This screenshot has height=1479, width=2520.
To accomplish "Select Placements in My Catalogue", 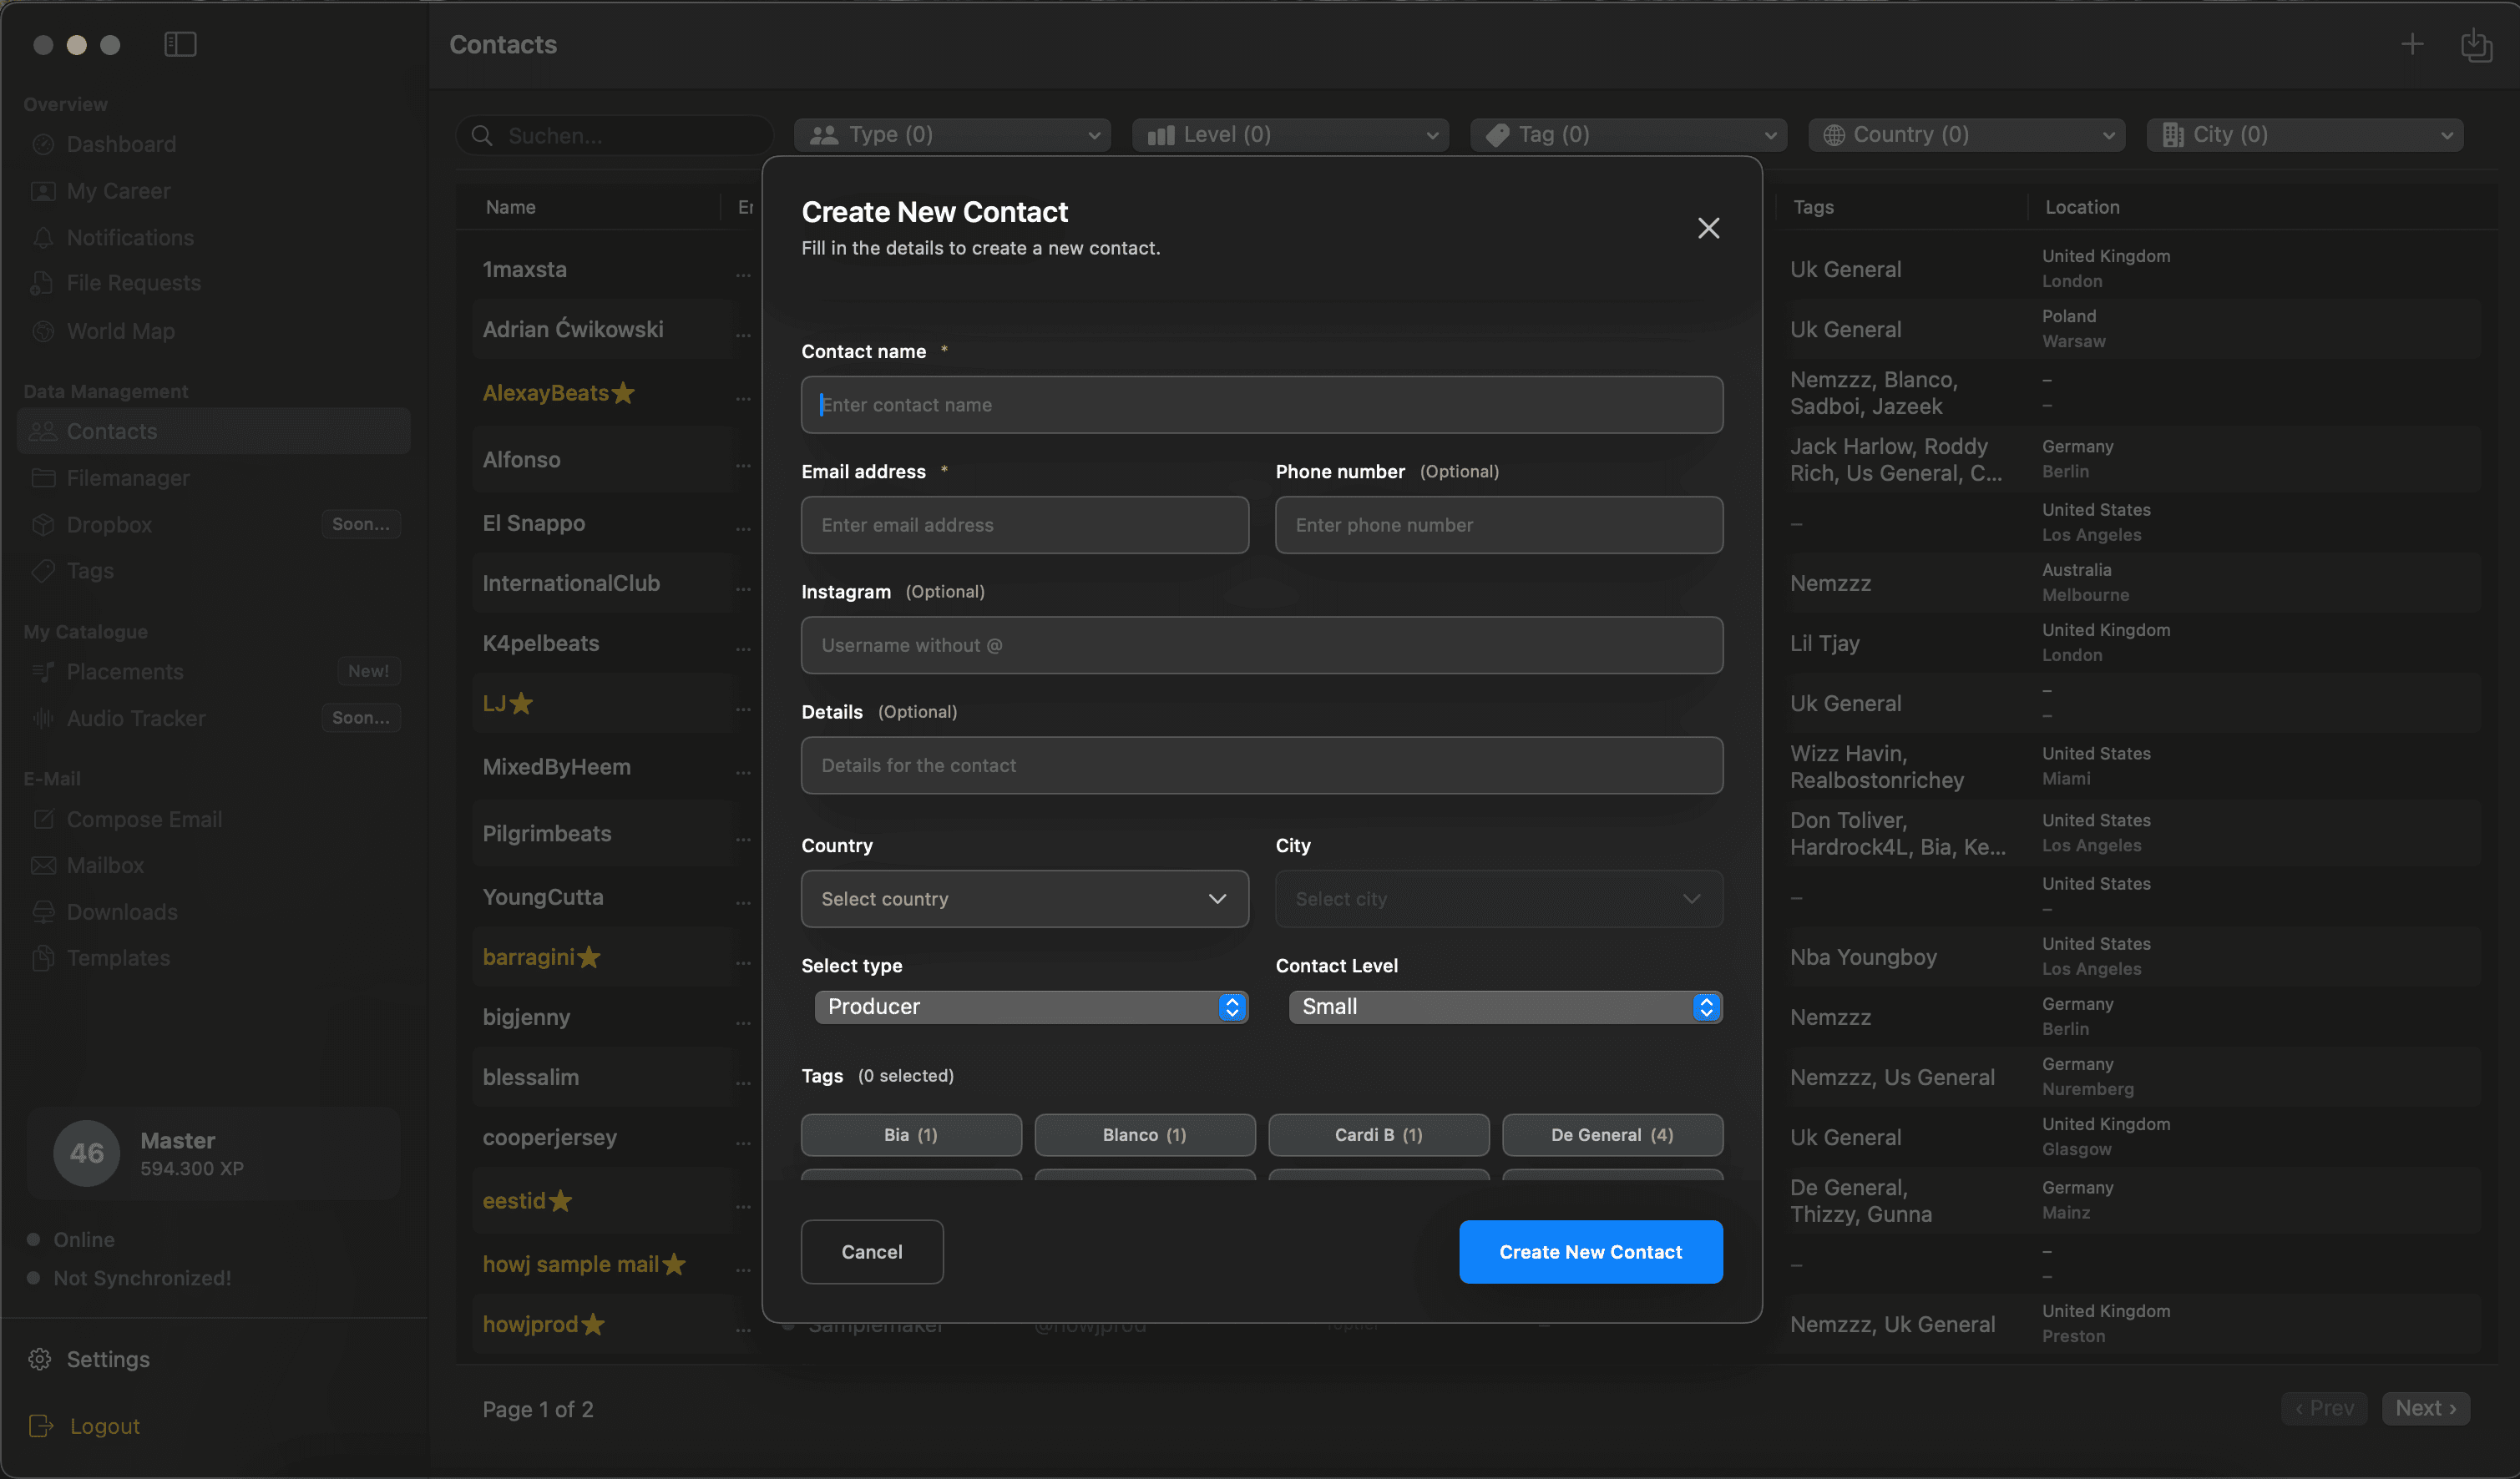I will (124, 672).
